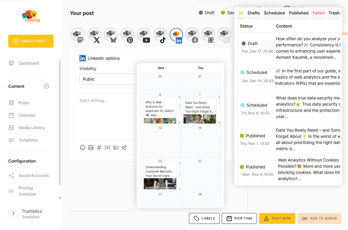The height and width of the screenshot is (230, 348).
Task: Open the Understanding Customer Behavior post thumbnail
Action: point(160,184)
